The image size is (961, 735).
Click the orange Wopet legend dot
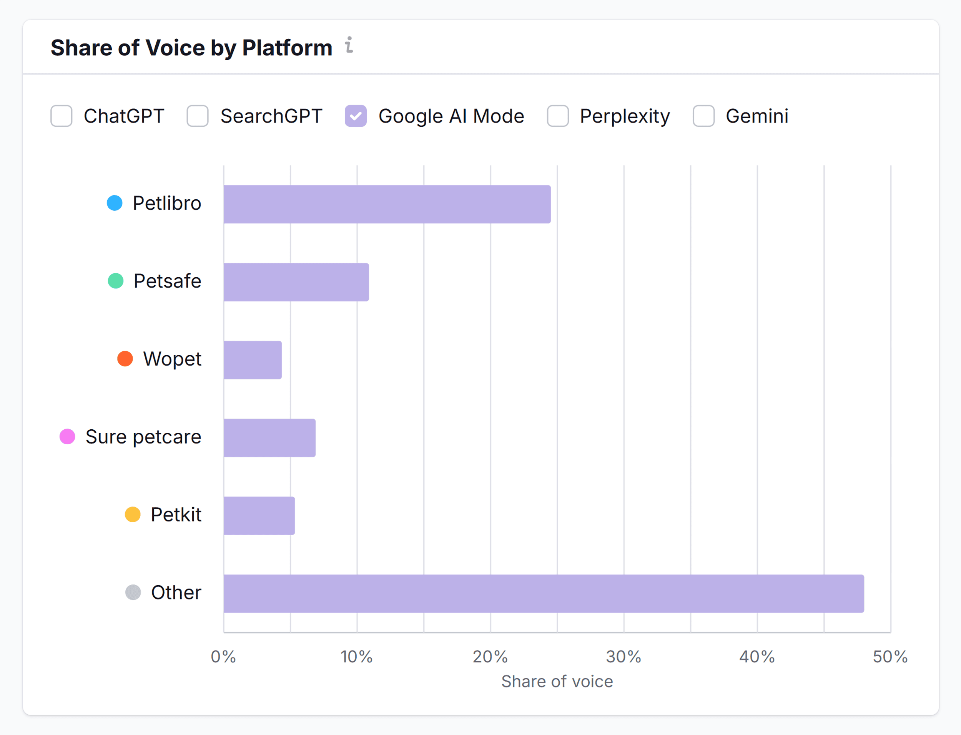point(125,358)
